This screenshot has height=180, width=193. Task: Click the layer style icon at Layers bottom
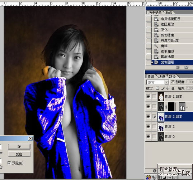(x=155, y=171)
